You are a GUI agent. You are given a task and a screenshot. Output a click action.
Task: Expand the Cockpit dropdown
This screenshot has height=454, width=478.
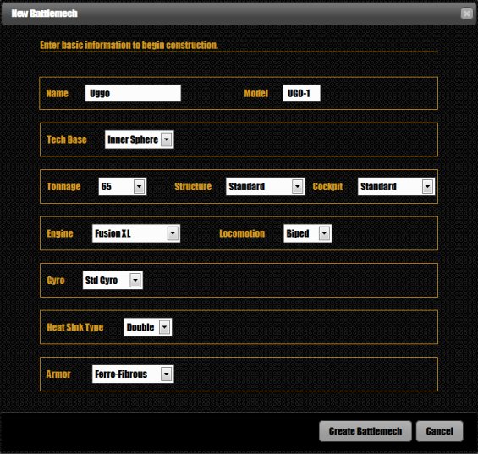(x=396, y=187)
